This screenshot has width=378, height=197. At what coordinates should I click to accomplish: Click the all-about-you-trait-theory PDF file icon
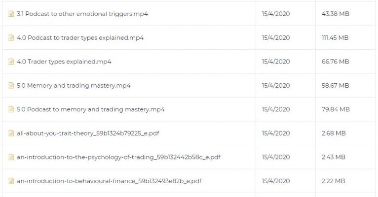point(11,133)
